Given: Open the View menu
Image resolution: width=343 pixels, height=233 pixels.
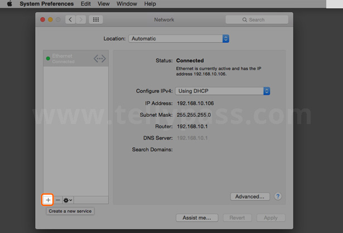Looking at the screenshot, I should [104, 4].
